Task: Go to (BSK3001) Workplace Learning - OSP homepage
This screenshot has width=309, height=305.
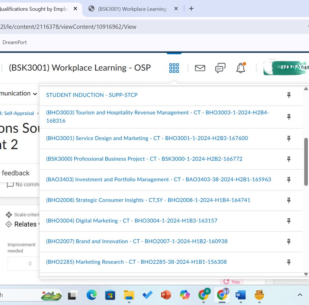Action: point(80,68)
